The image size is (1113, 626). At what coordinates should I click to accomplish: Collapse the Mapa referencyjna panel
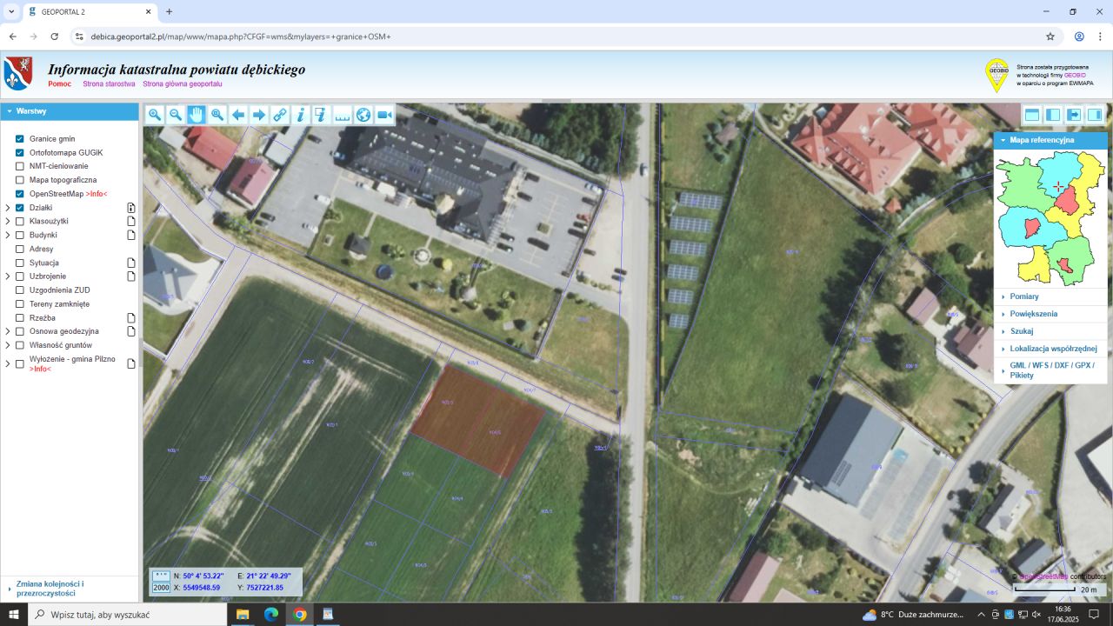click(x=1050, y=140)
